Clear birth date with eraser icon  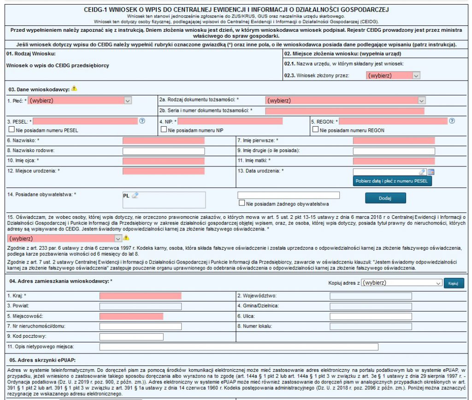coord(422,172)
